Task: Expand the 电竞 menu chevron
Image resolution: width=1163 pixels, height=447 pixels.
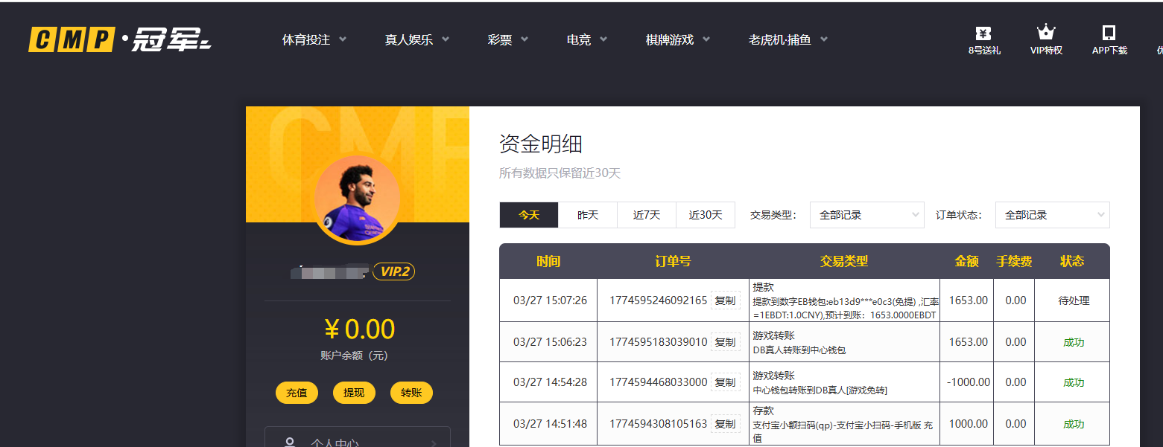Action: click(603, 39)
